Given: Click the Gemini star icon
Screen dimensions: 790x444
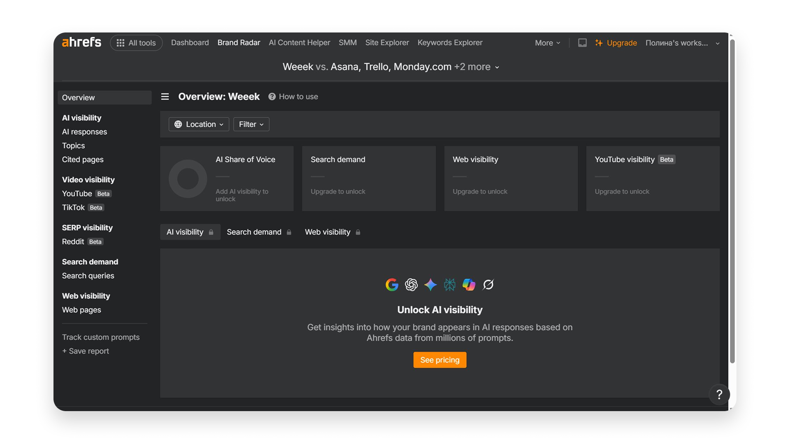Looking at the screenshot, I should [x=430, y=284].
